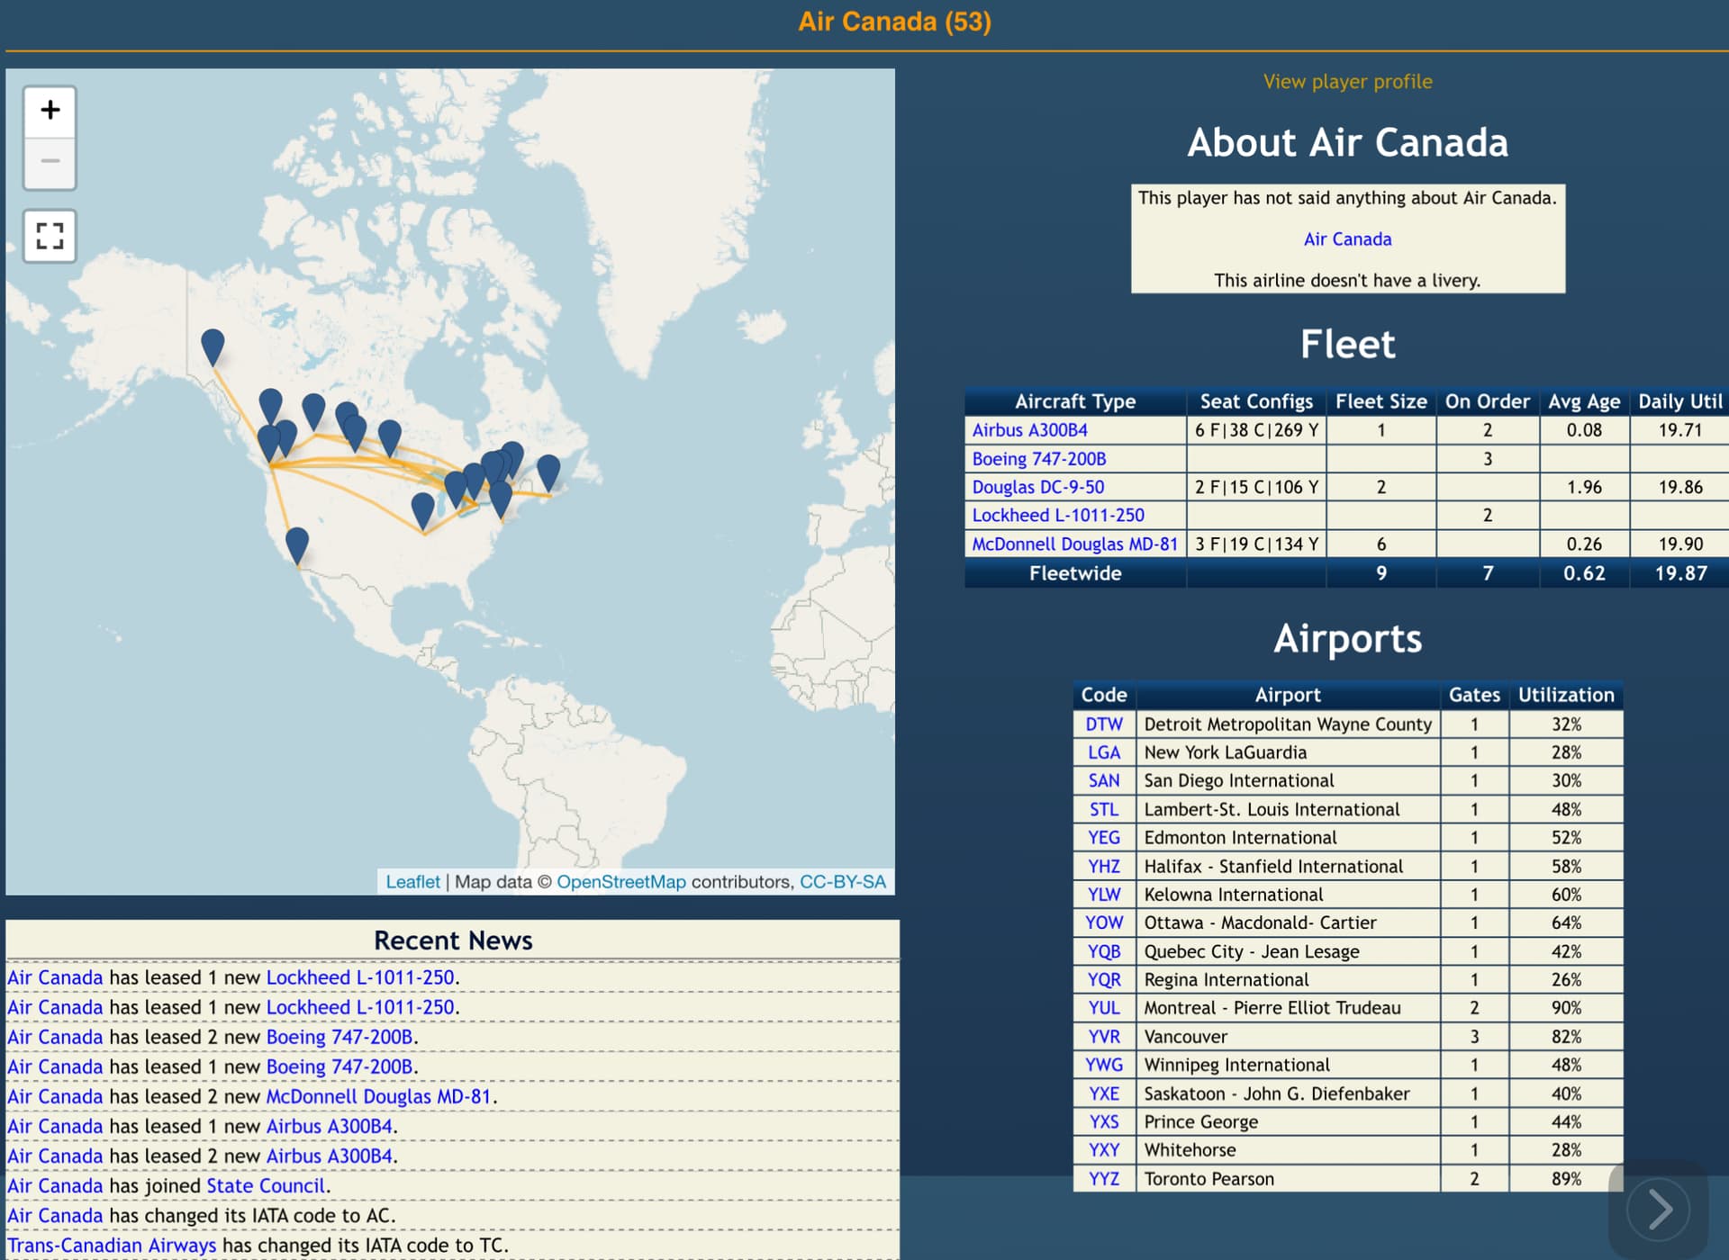Click the Leaflet attribution link
The image size is (1729, 1260).
click(x=412, y=882)
